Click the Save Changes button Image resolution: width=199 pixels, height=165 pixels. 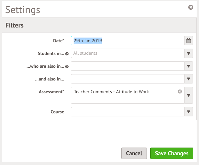pos(172,153)
